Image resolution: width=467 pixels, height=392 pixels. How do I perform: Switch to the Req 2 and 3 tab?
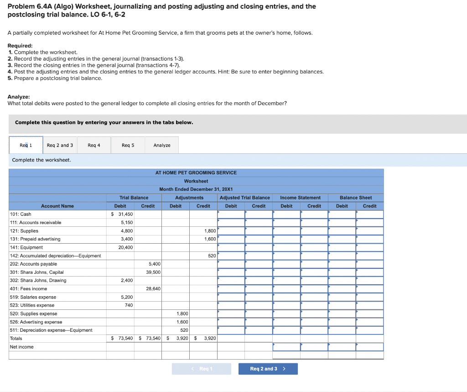[60, 145]
